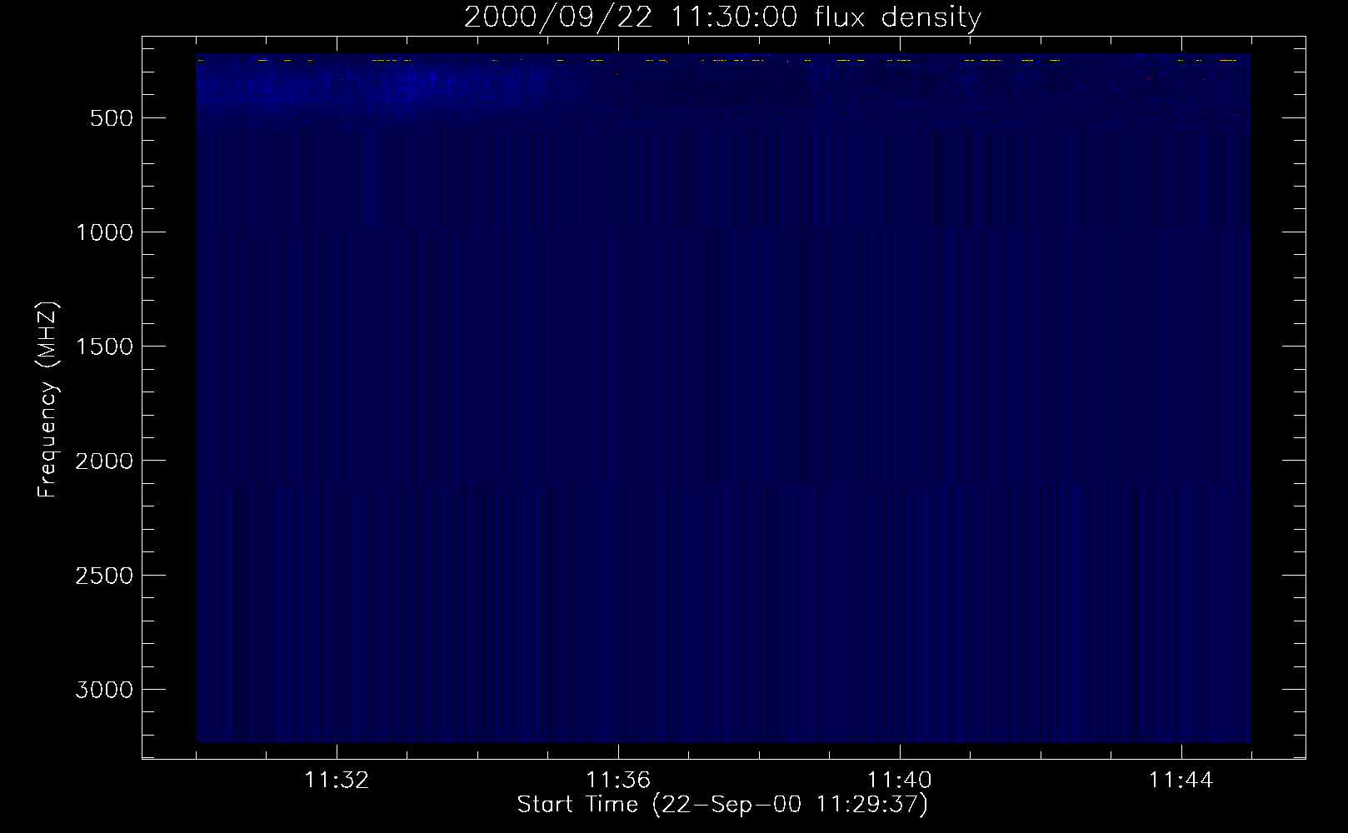
Task: Click the 11:44 time tick label
Action: (1181, 781)
